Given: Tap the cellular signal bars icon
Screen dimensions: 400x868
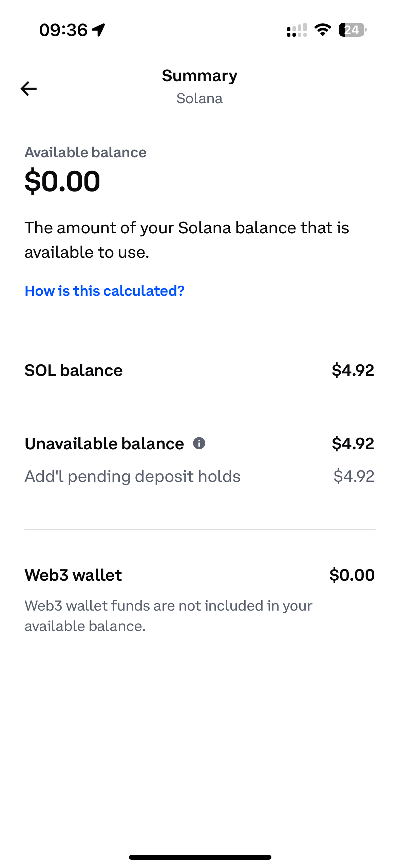Looking at the screenshot, I should [x=297, y=30].
